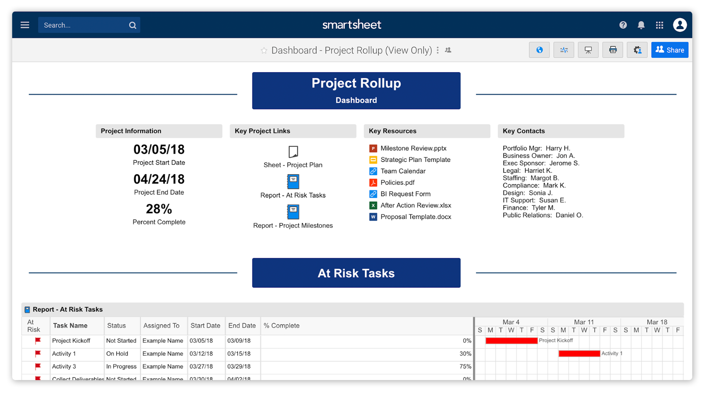
Task: Focus the Search input field
Action: tap(89, 25)
